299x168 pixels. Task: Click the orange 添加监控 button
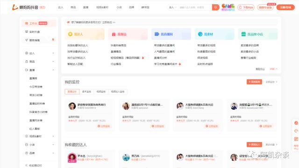point(254,82)
